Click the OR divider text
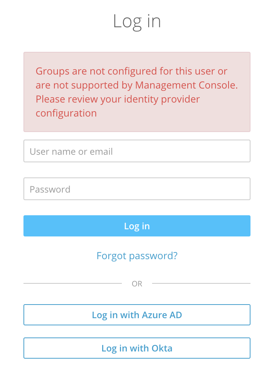The image size is (280, 370). 137,284
